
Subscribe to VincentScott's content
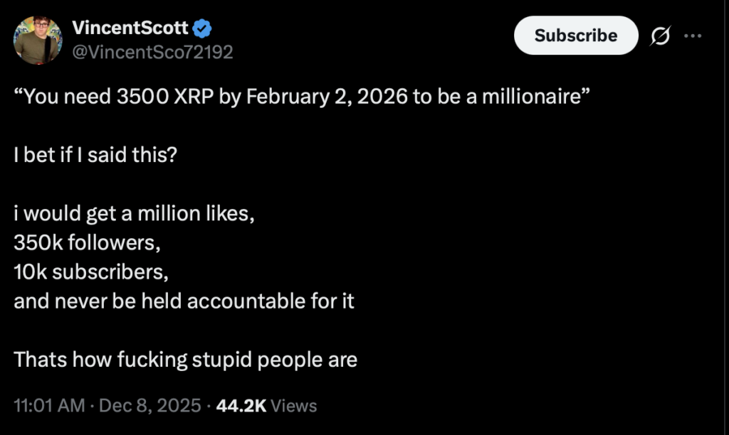pyautogui.click(x=576, y=35)
